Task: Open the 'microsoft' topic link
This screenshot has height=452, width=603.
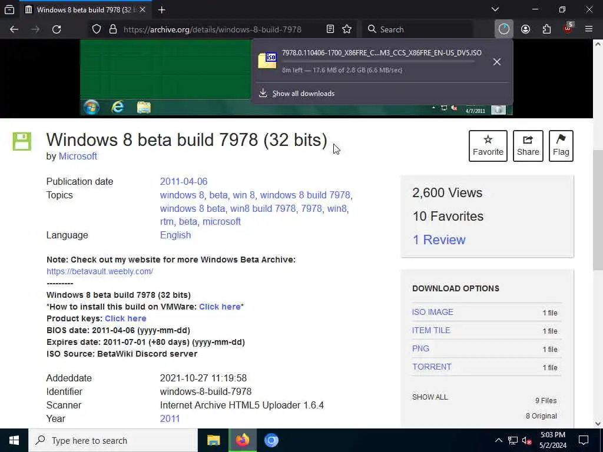Action: point(221,222)
